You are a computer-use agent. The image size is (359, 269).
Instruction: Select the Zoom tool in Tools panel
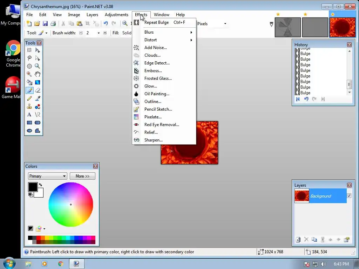click(38, 66)
